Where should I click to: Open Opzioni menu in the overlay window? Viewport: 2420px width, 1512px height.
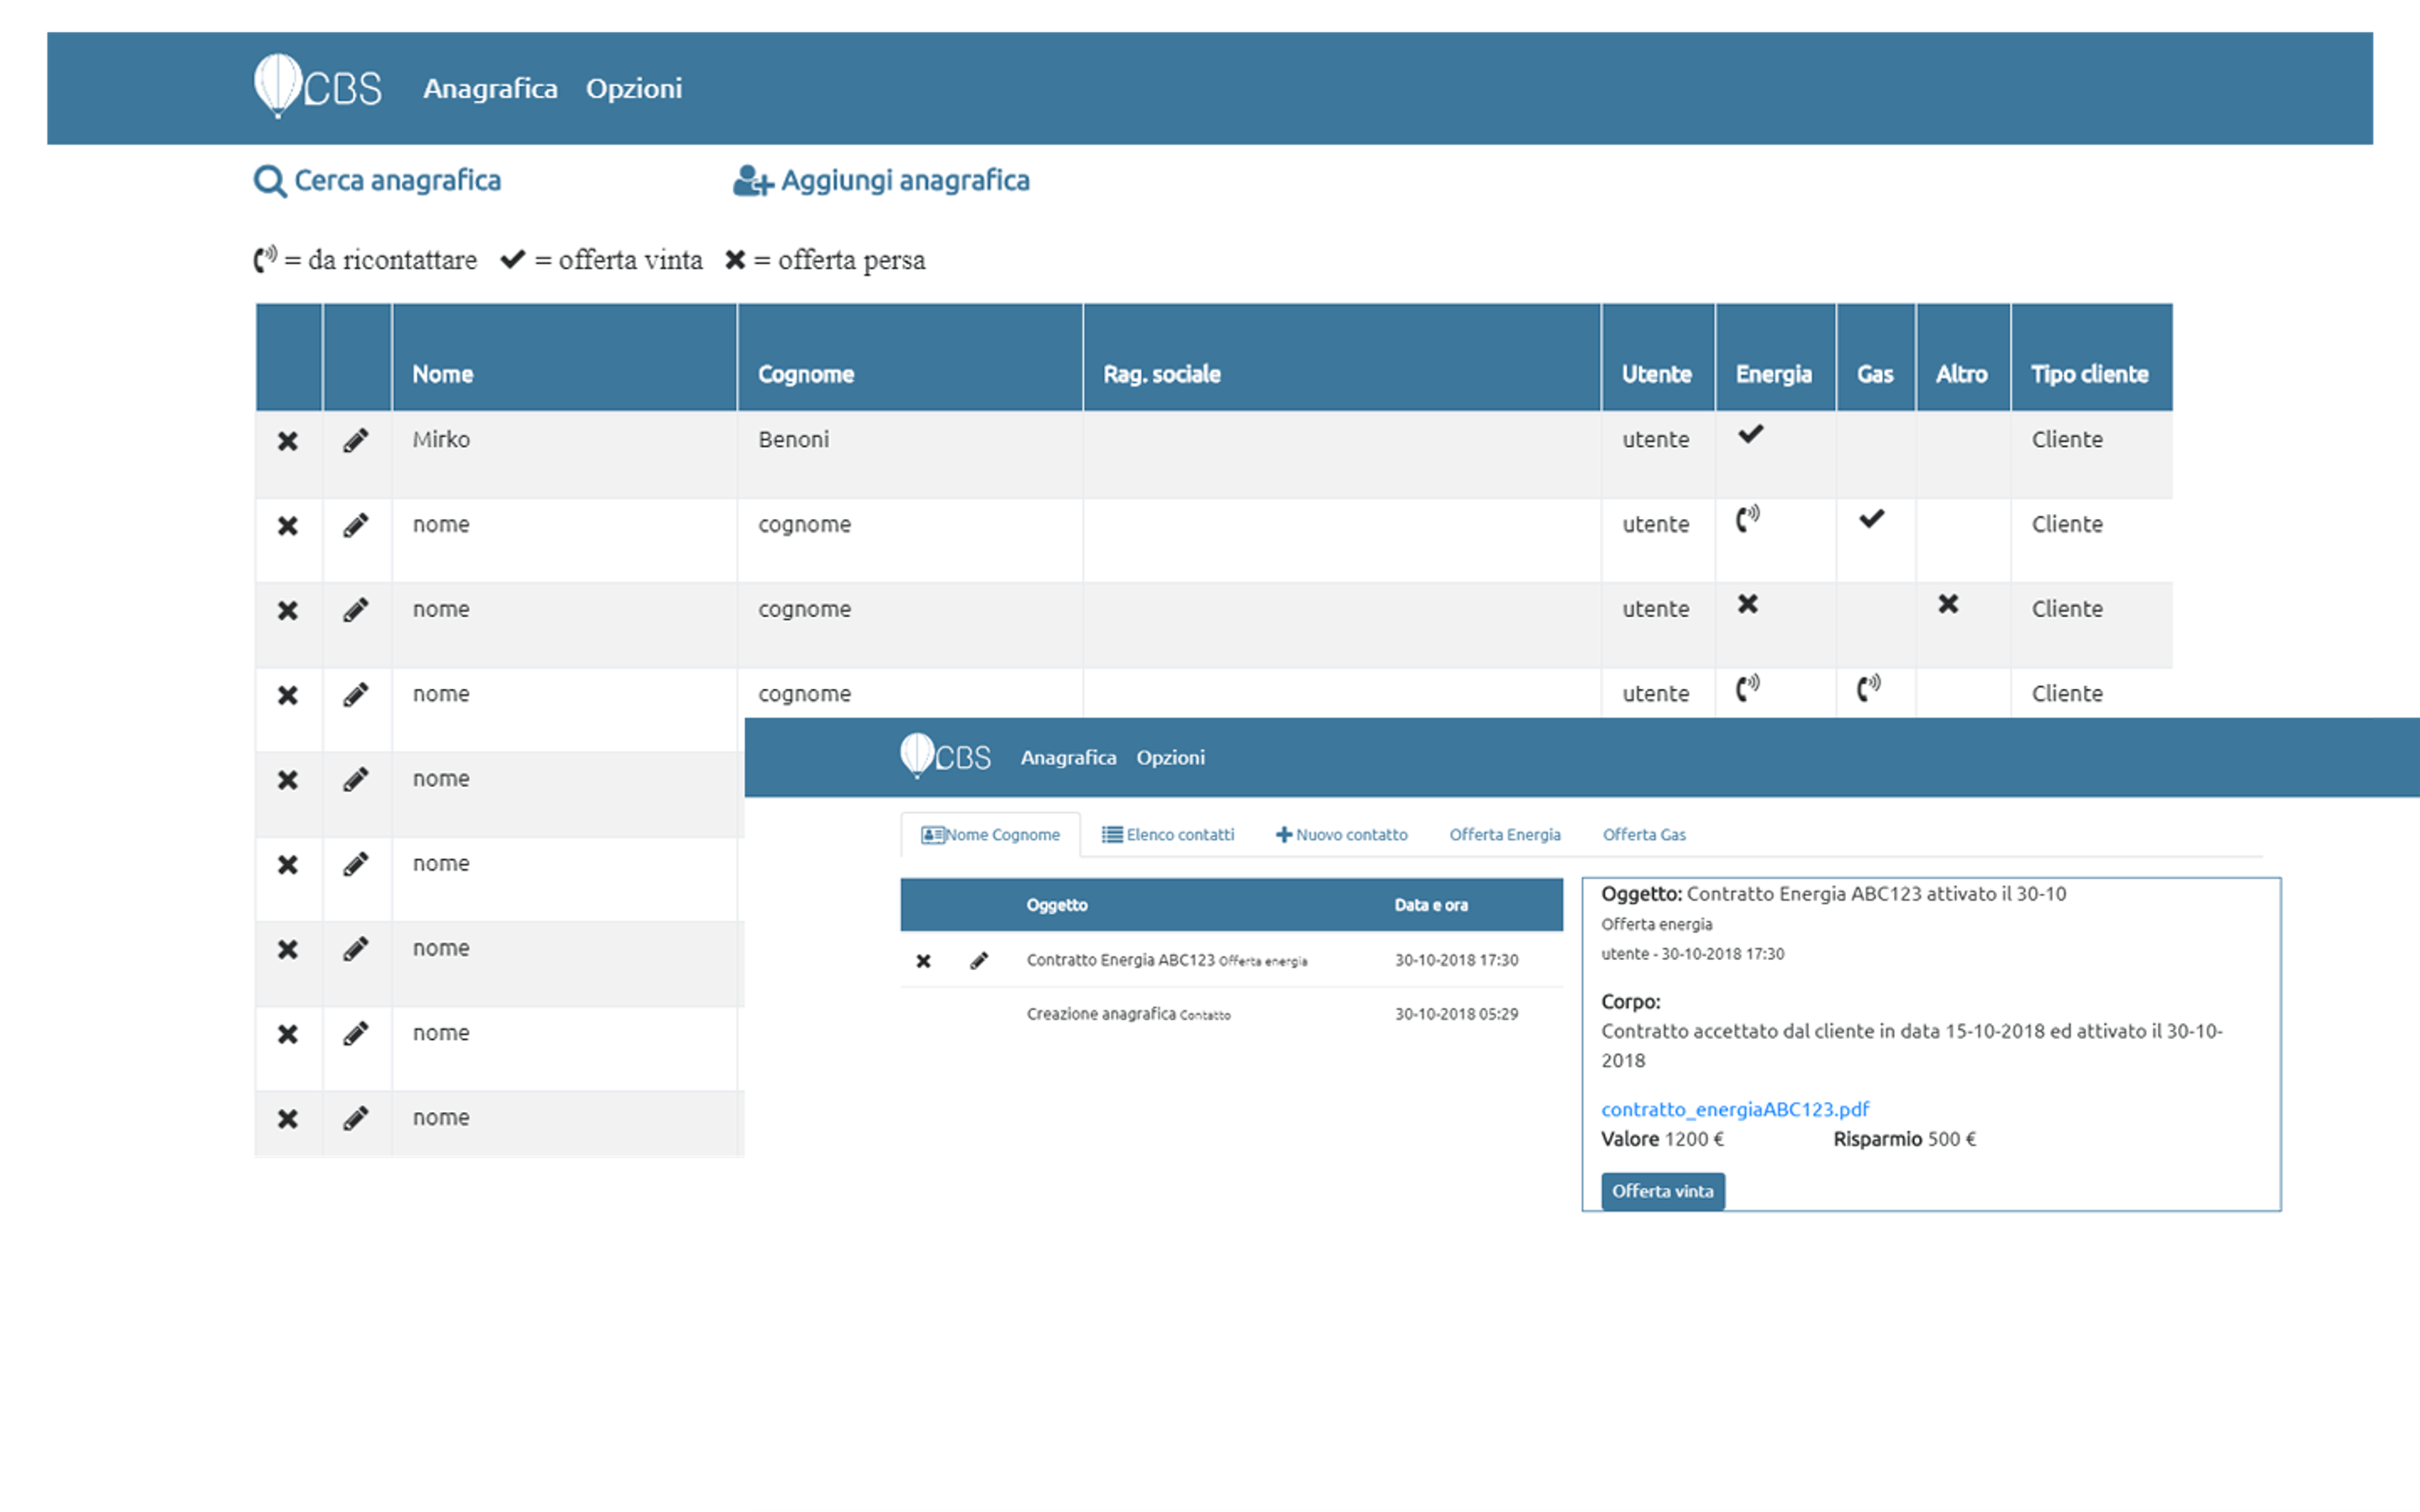[x=1170, y=758]
